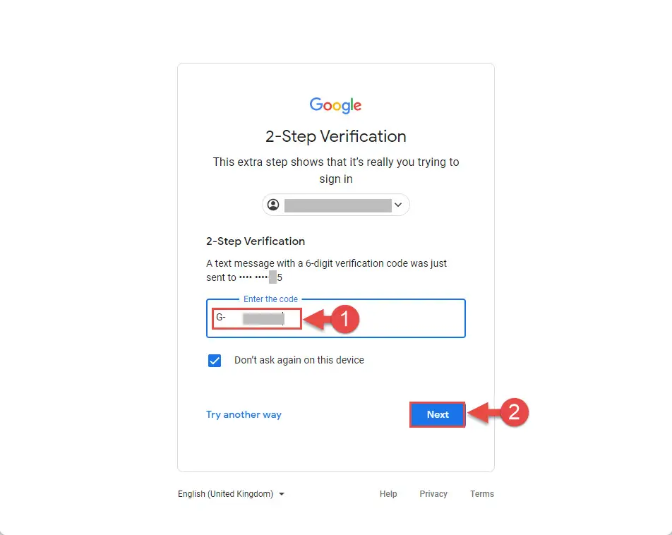
Task: Click the red numbered circle 1
Action: [x=344, y=319]
